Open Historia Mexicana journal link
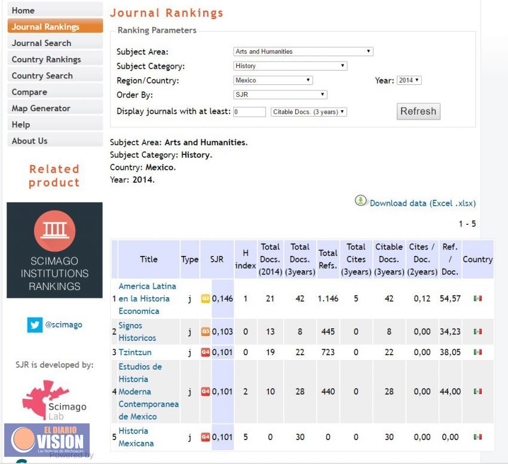The image size is (508, 464). pos(136,436)
